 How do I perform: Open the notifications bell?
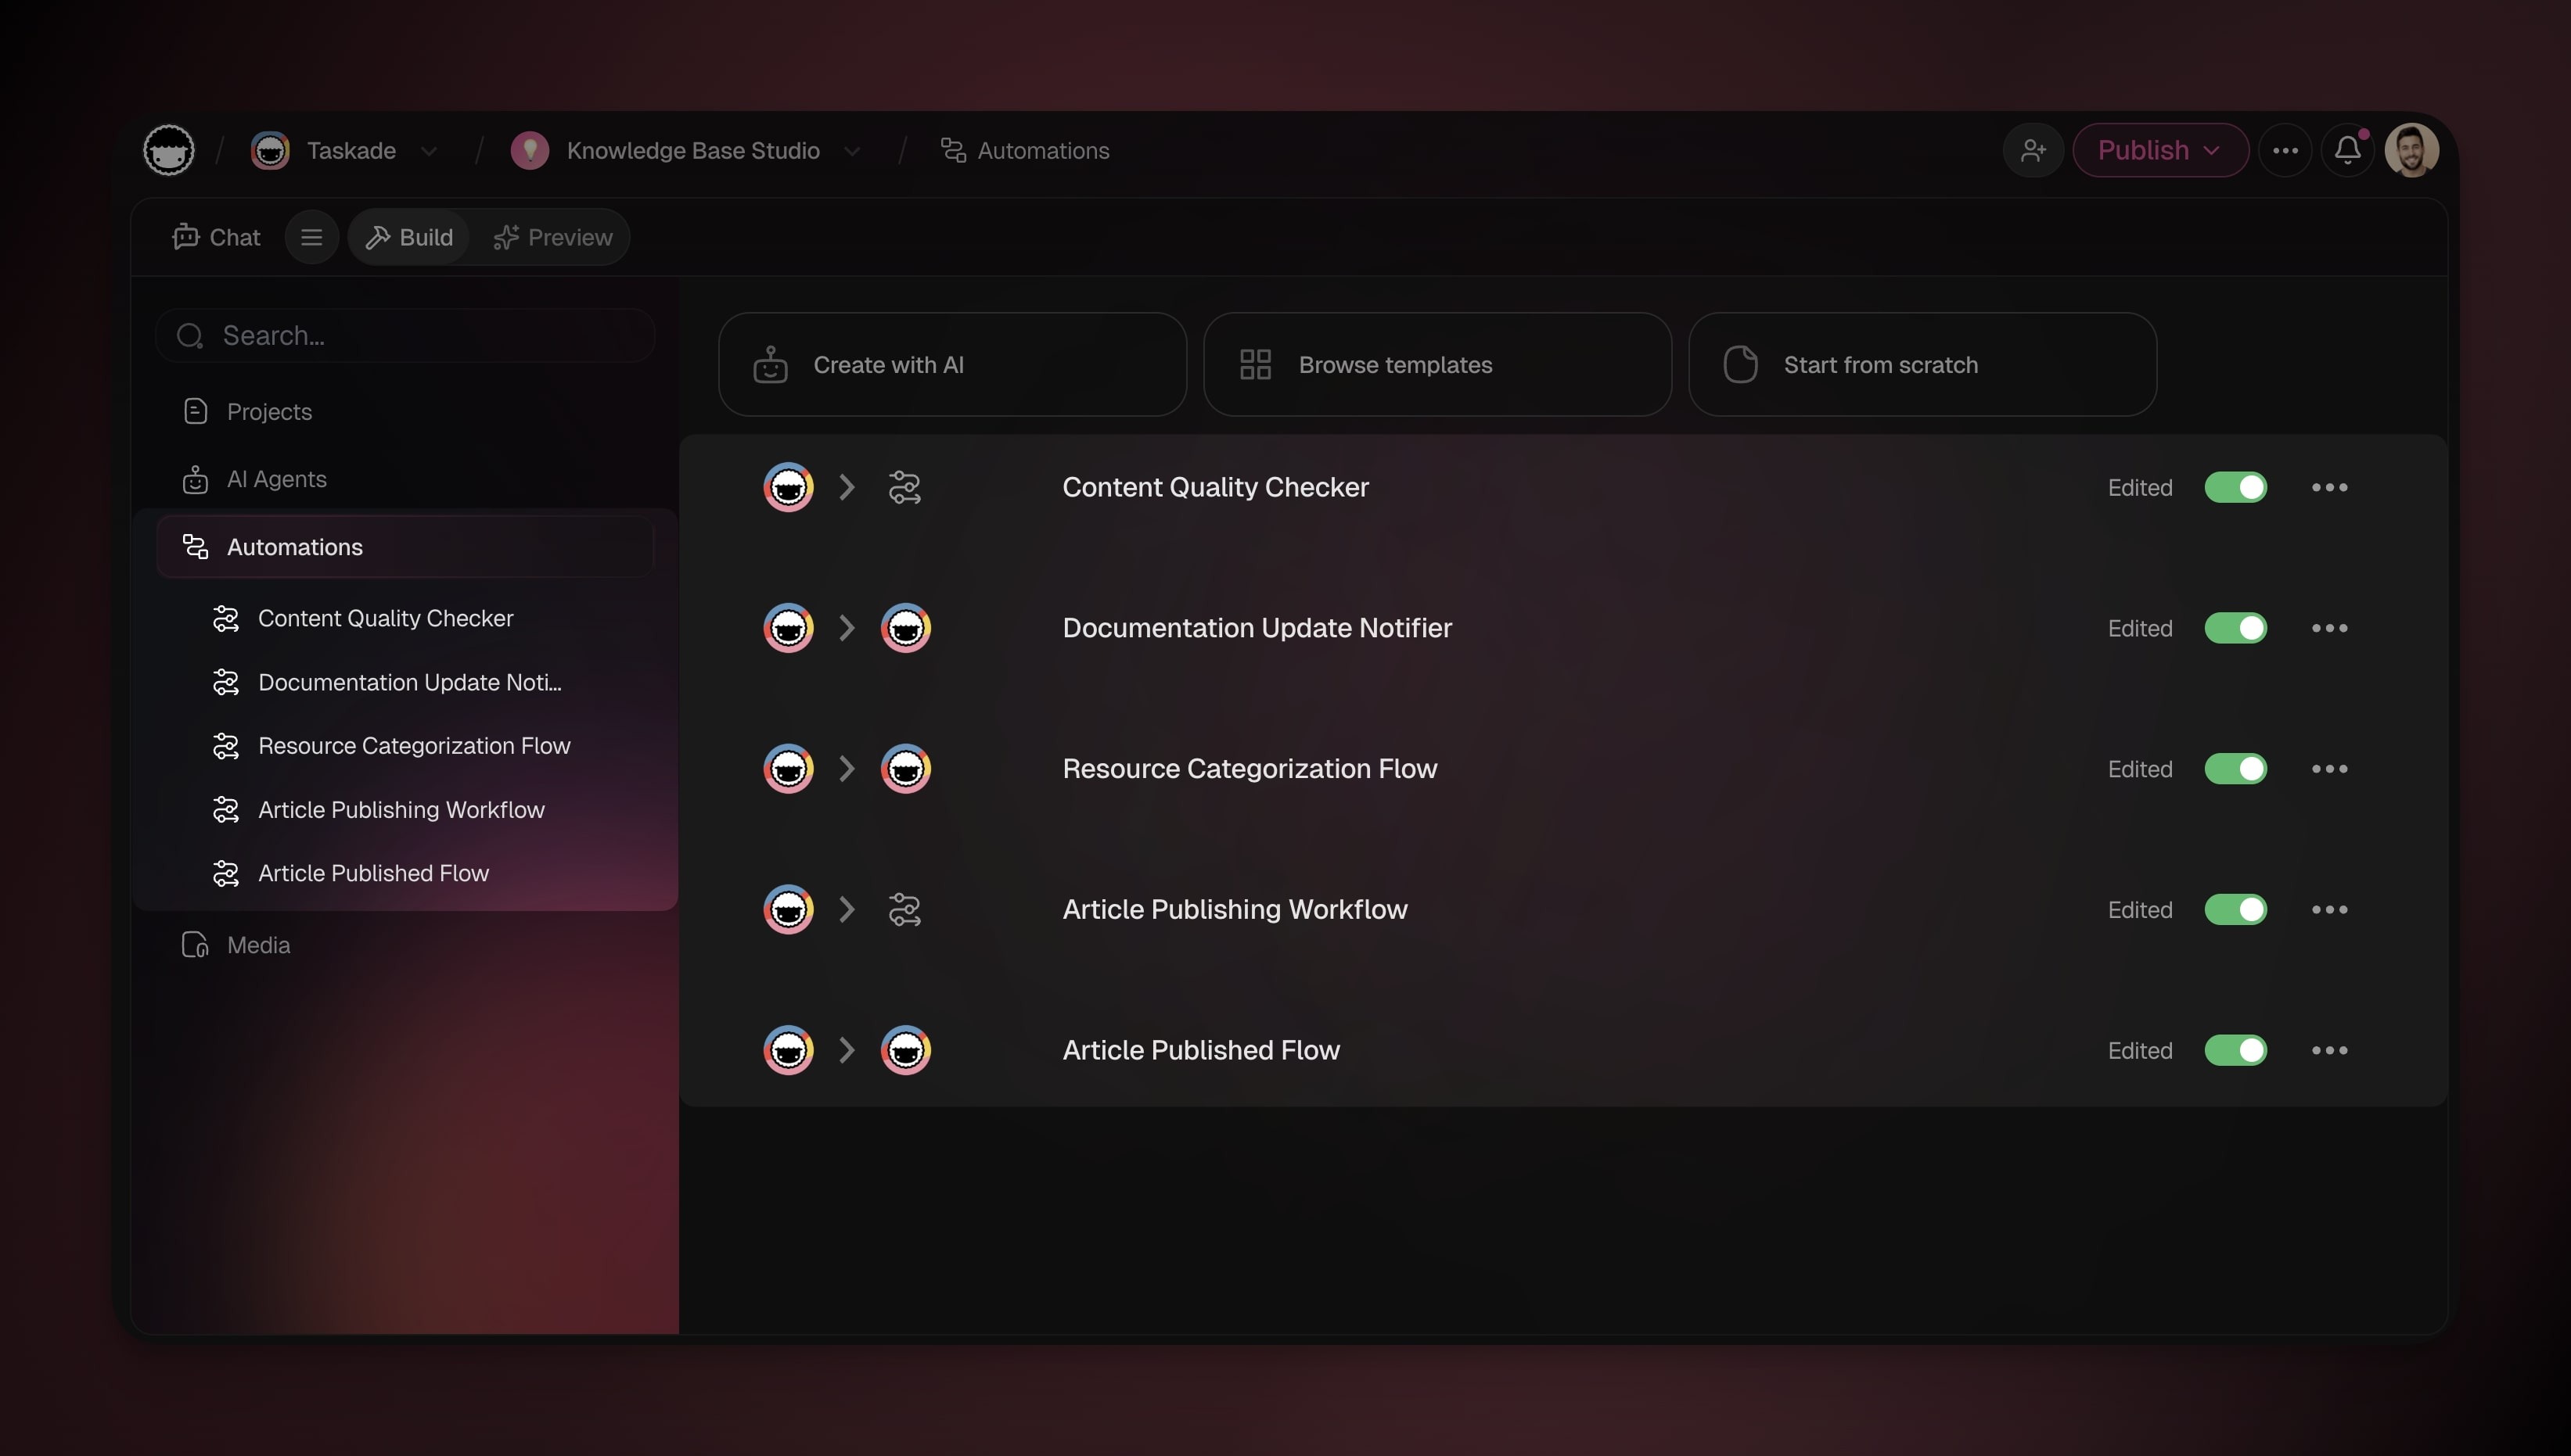(2347, 151)
